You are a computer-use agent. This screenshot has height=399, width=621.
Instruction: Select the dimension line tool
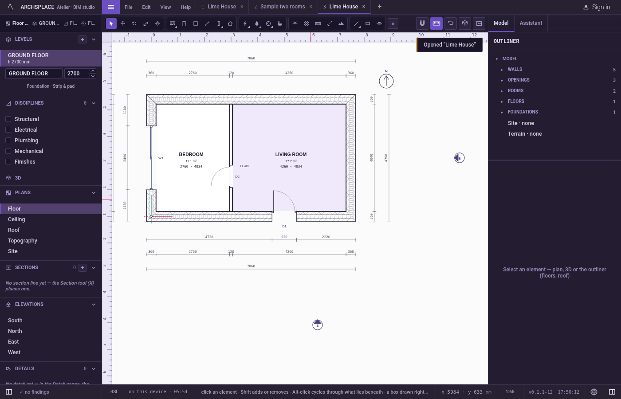[x=330, y=23]
